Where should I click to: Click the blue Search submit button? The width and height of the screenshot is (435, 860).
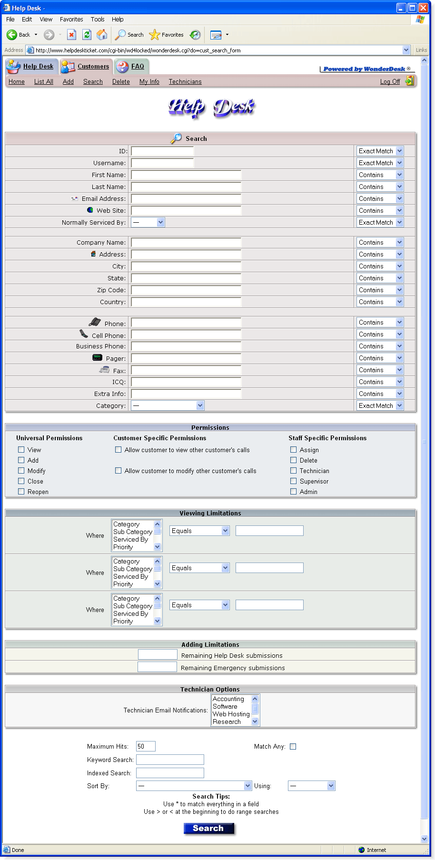(209, 829)
